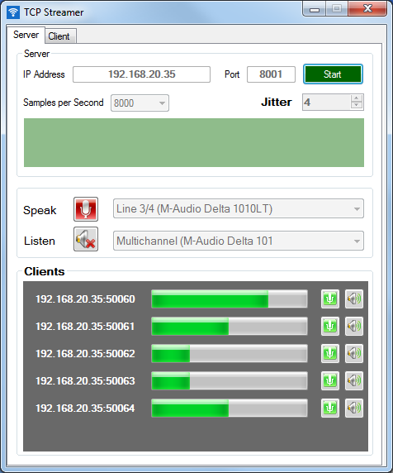The width and height of the screenshot is (393, 473).
Task: Click microphone icon for client 192.168.20.35:50060
Action: click(x=330, y=299)
